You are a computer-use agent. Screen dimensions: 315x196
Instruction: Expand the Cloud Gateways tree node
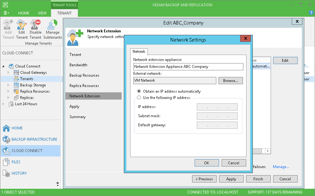click(x=8, y=73)
